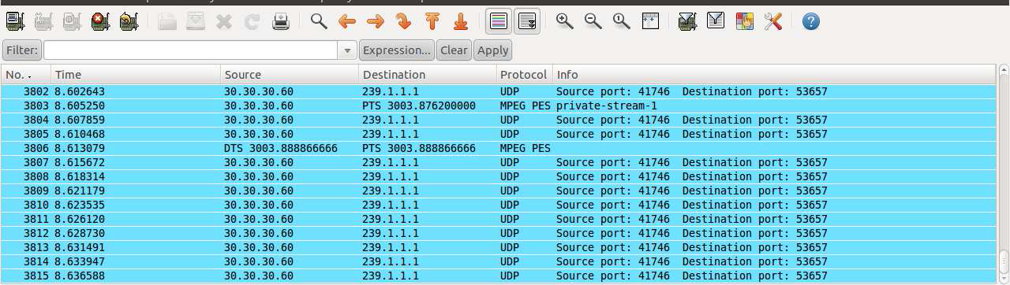Select packet number 3808
1010x285 pixels.
point(499,176)
